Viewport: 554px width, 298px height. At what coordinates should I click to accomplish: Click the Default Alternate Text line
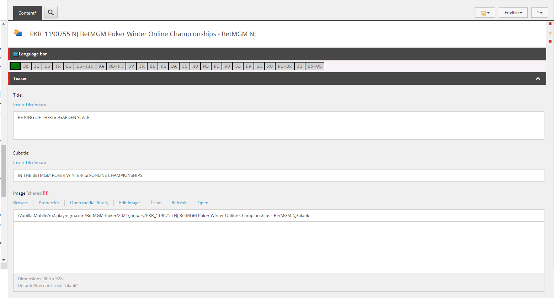48,286
